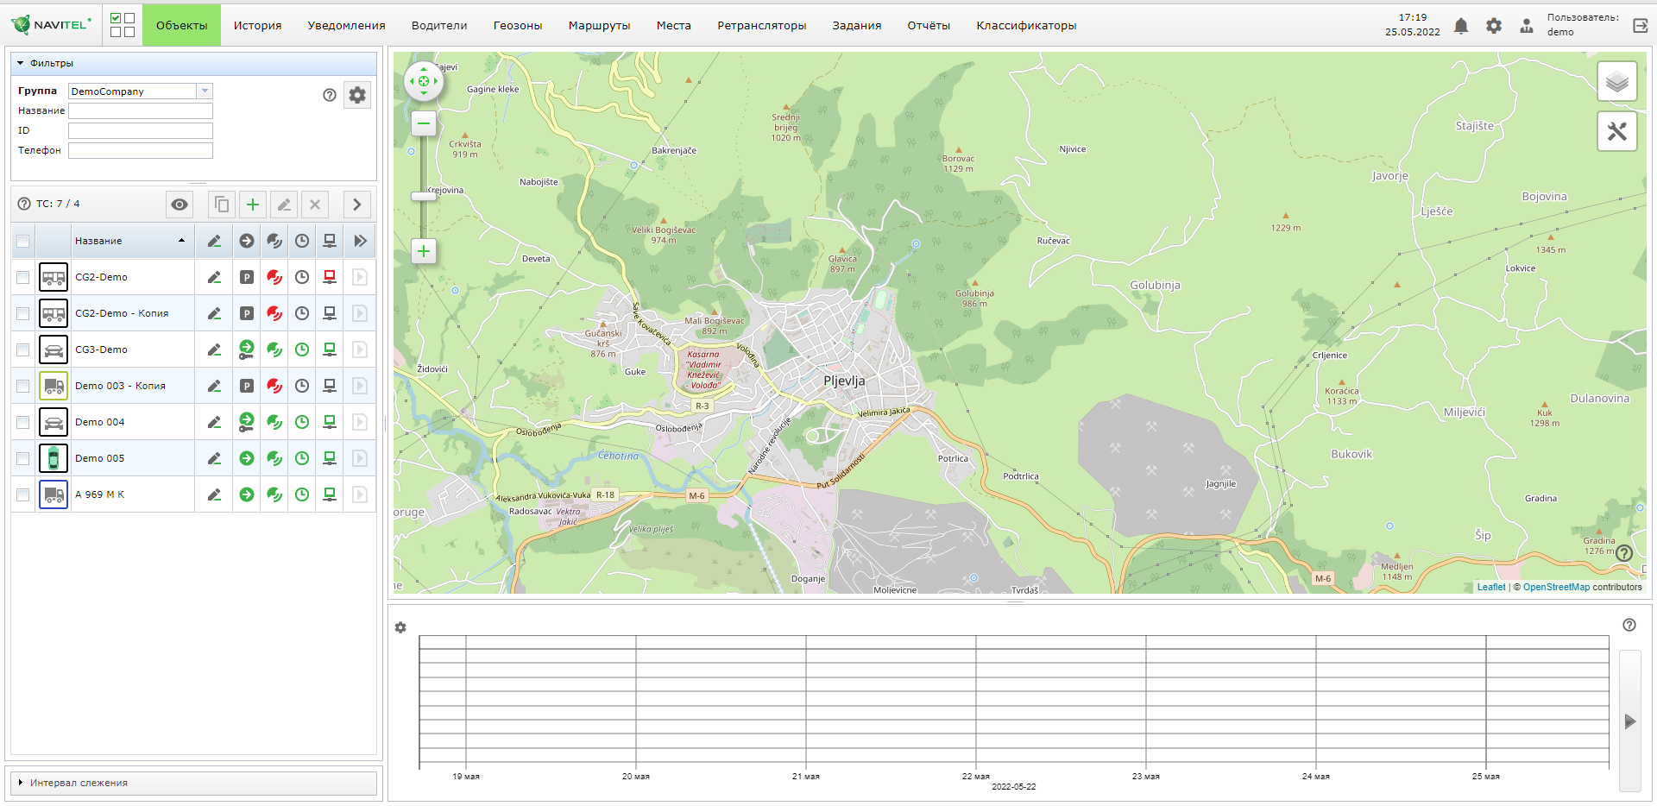The width and height of the screenshot is (1657, 806).
Task: Tick the select-all checkbox in table header
Action: (x=23, y=241)
